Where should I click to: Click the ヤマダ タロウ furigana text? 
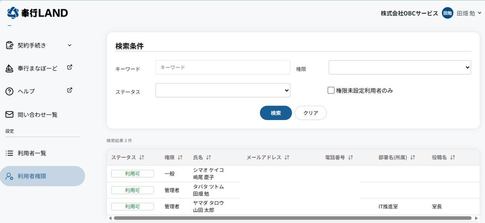(x=208, y=203)
